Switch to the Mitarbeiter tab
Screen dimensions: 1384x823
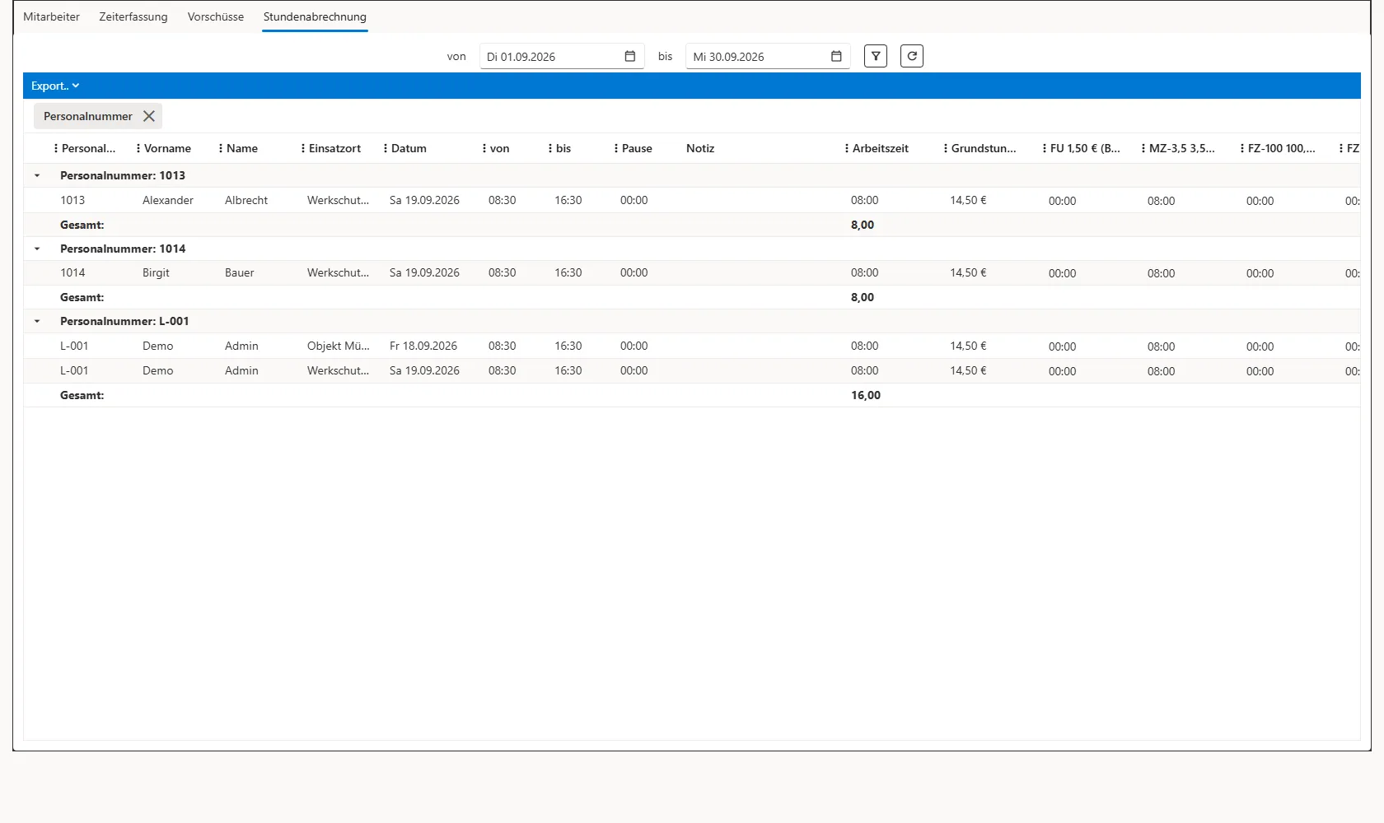51,16
